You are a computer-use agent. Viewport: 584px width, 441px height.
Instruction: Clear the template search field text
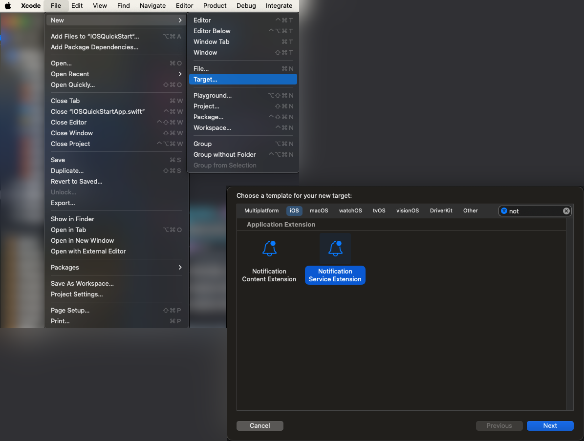tap(566, 211)
